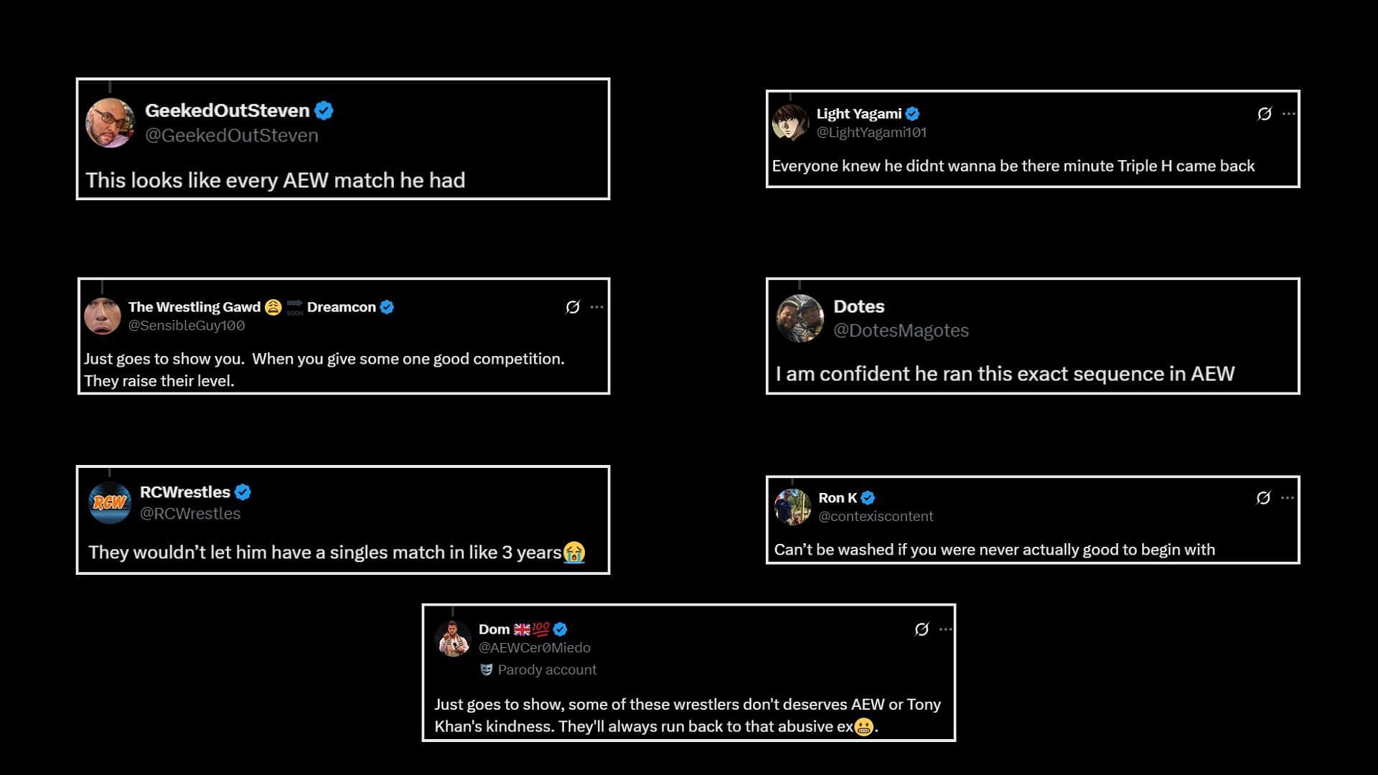Image resolution: width=1378 pixels, height=775 pixels.
Task: Click the Grok icon on Dom's tweet
Action: click(922, 629)
